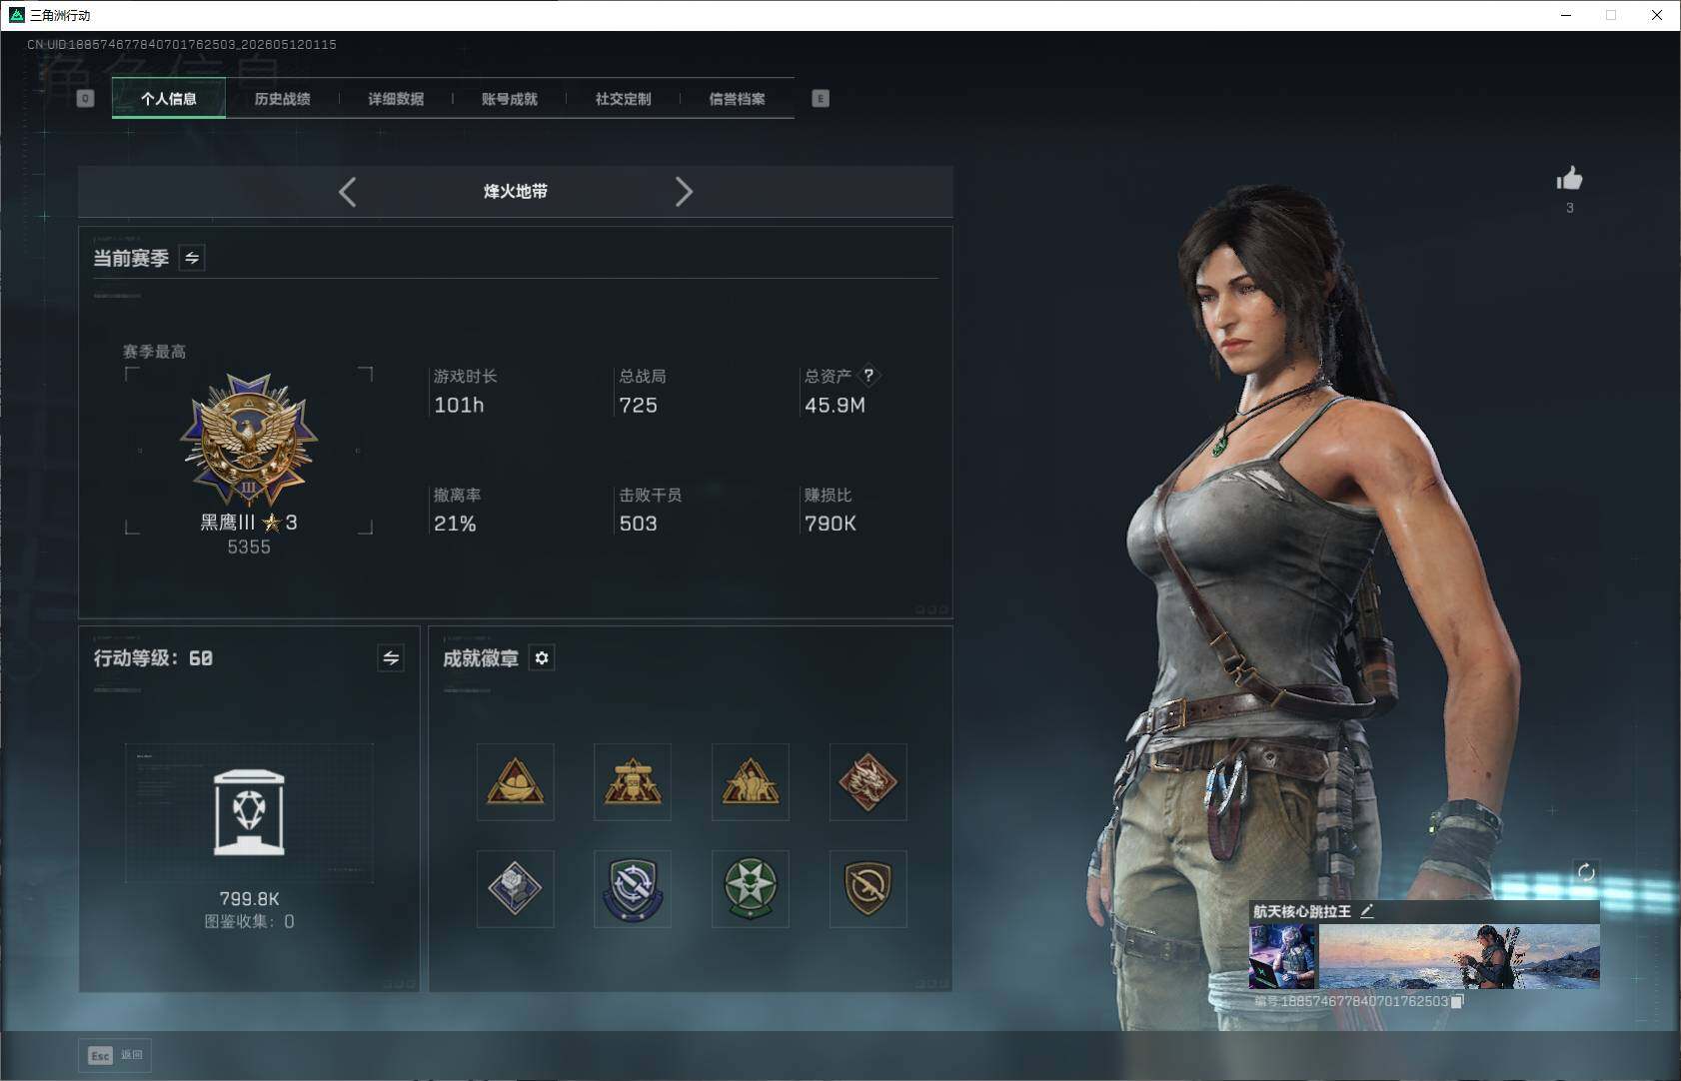Click the 黑鹰III rank emblem
The width and height of the screenshot is (1681, 1081).
click(249, 441)
